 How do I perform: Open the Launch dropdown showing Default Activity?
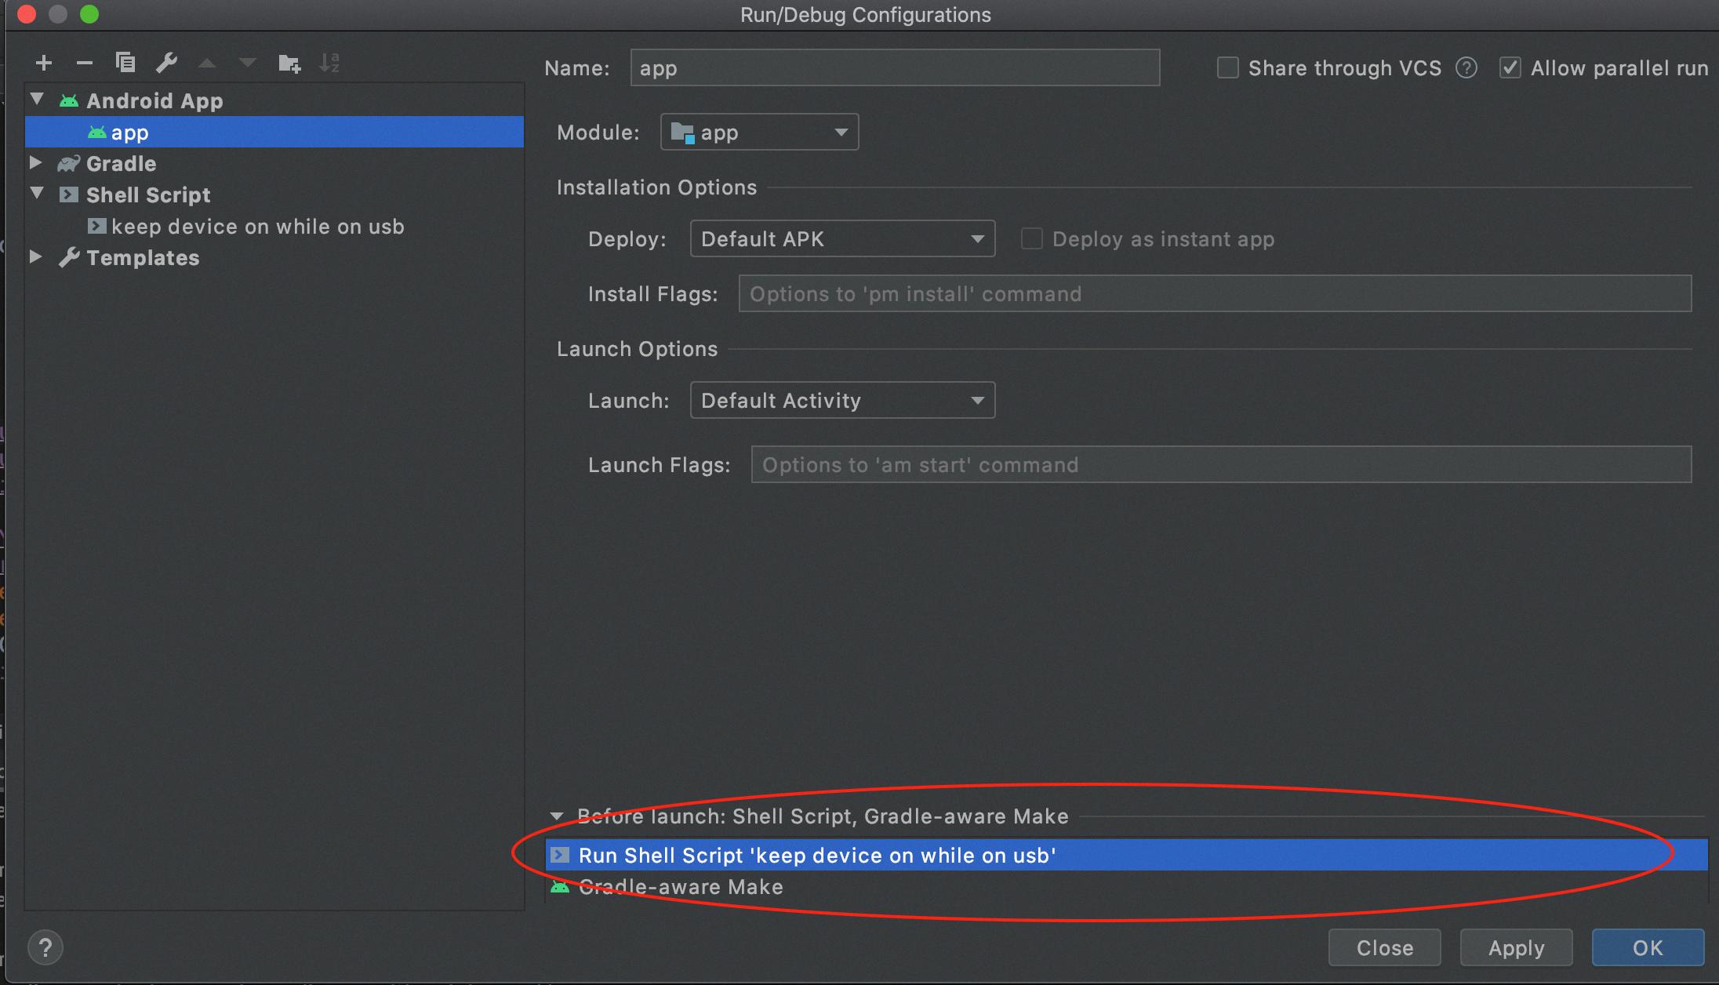[842, 400]
